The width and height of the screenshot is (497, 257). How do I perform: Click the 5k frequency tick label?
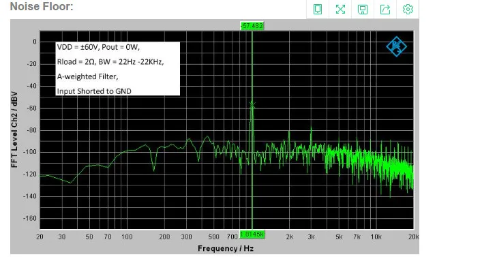point(339,237)
